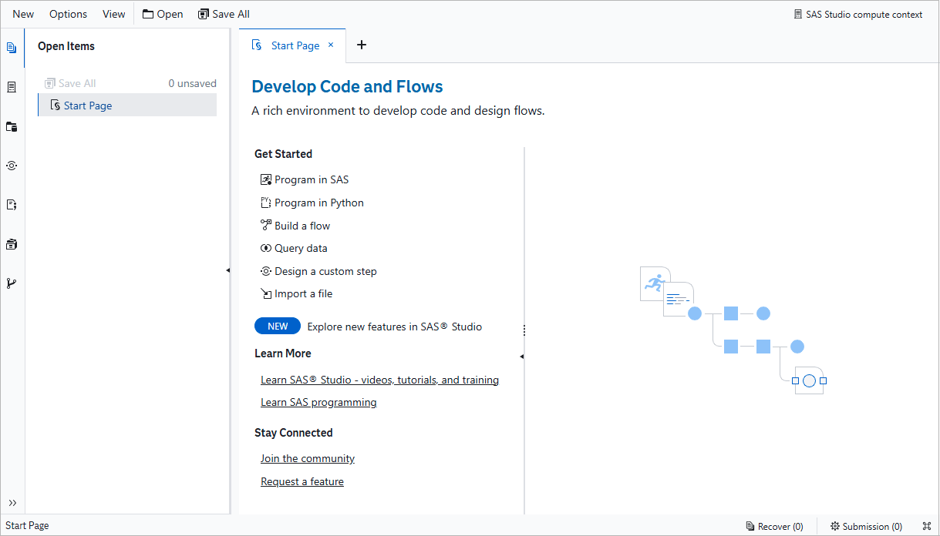Click the second icon in the left sidebar
The image size is (940, 536).
point(12,87)
